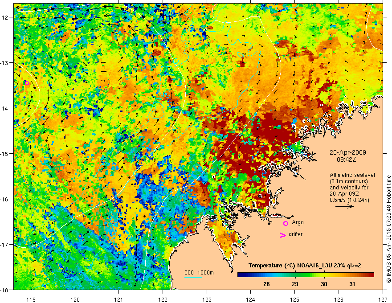Click the '127' longitude axis label
Image resolution: width=392 pixels, height=303 pixels.
click(383, 299)
